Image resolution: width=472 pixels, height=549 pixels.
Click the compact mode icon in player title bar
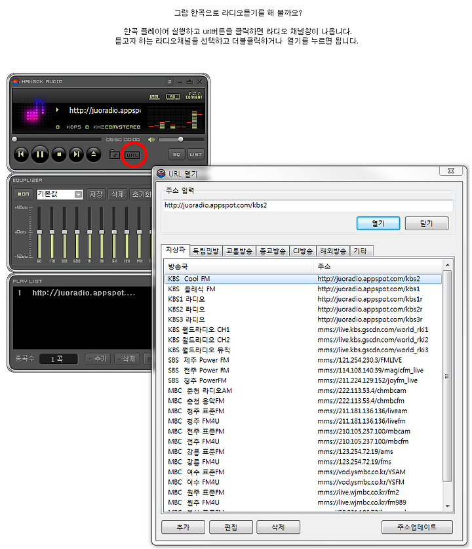point(190,81)
